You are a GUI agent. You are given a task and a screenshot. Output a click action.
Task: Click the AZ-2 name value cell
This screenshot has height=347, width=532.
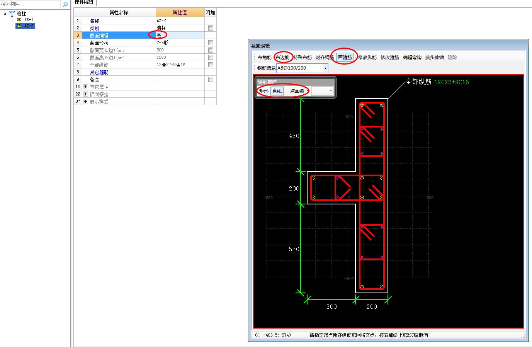coord(180,20)
